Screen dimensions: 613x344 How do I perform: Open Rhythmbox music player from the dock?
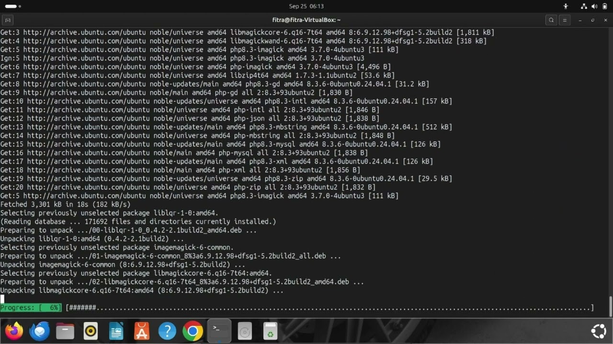tap(91, 331)
